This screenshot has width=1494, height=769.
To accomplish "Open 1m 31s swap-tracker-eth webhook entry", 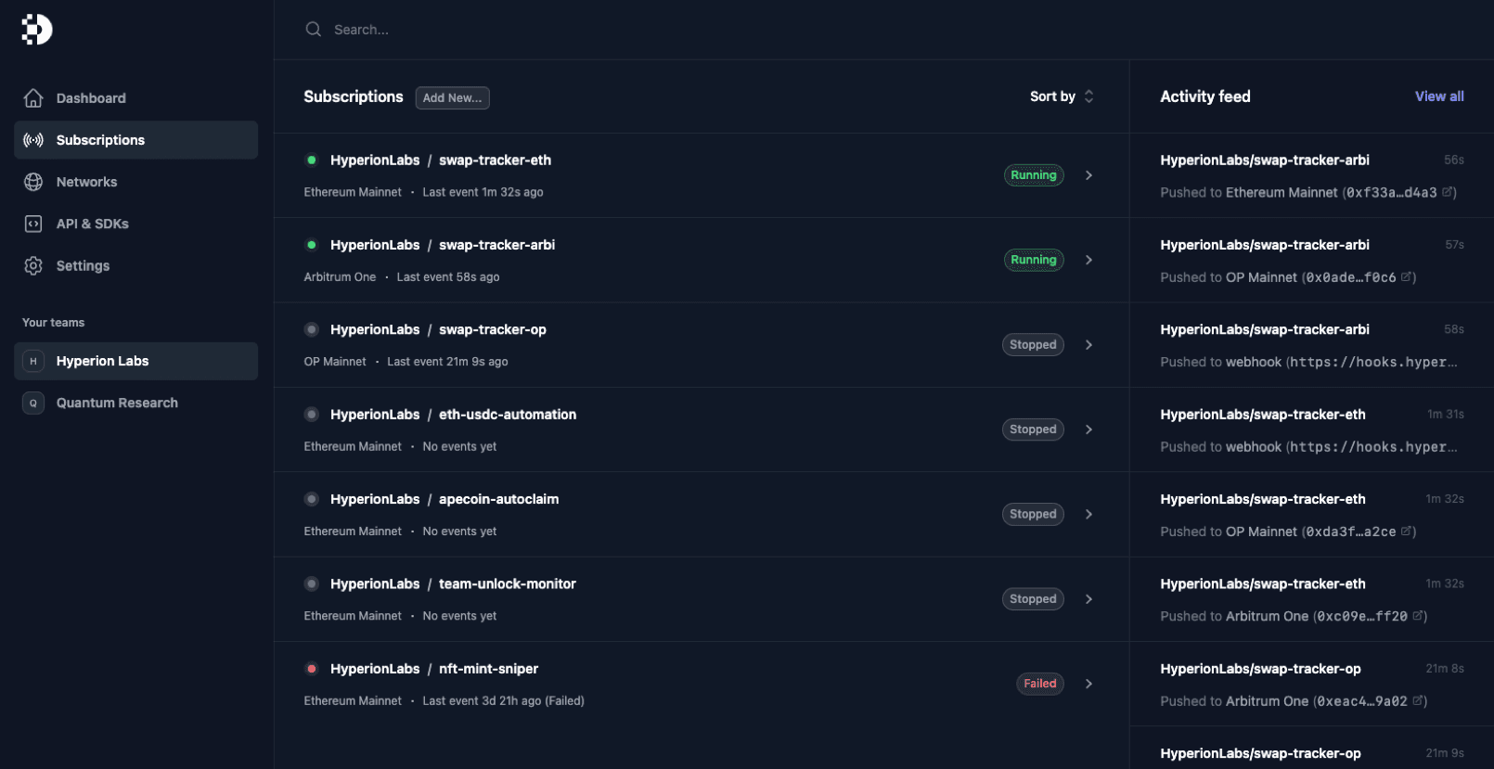I will click(x=1312, y=429).
